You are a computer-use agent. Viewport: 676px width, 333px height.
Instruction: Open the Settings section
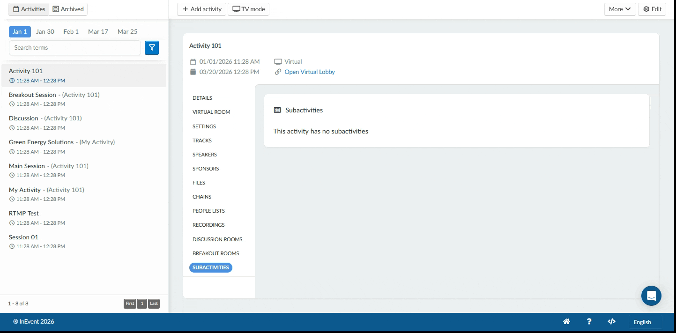point(204,126)
